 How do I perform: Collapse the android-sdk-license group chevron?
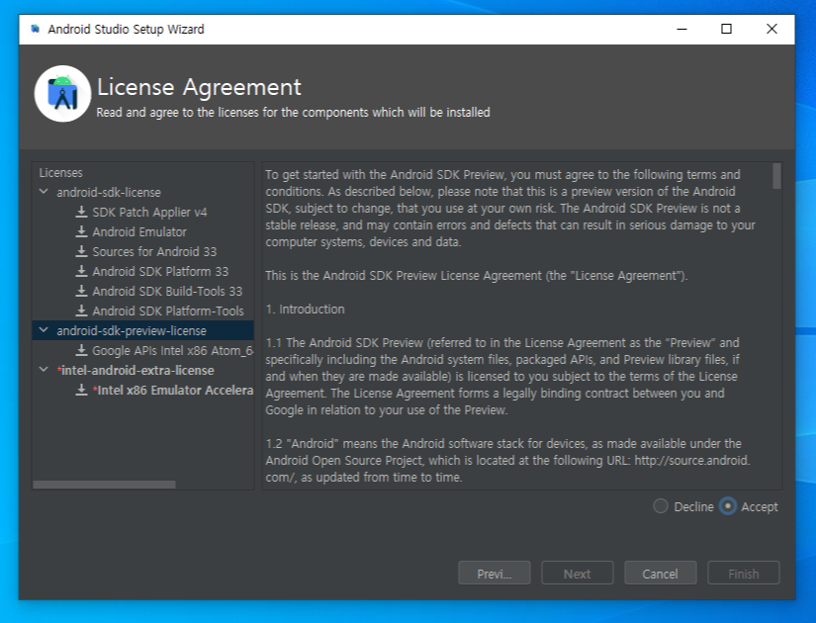point(44,192)
